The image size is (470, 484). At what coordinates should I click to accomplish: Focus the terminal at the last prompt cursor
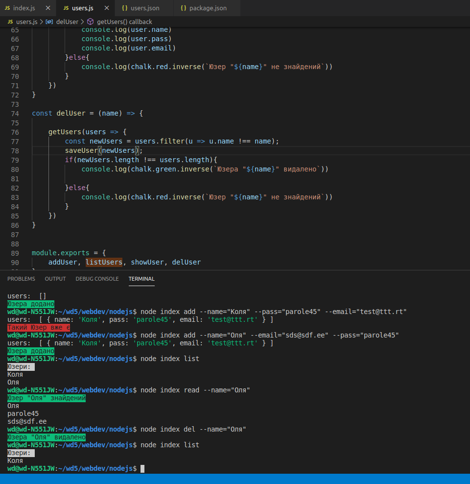tap(142, 469)
